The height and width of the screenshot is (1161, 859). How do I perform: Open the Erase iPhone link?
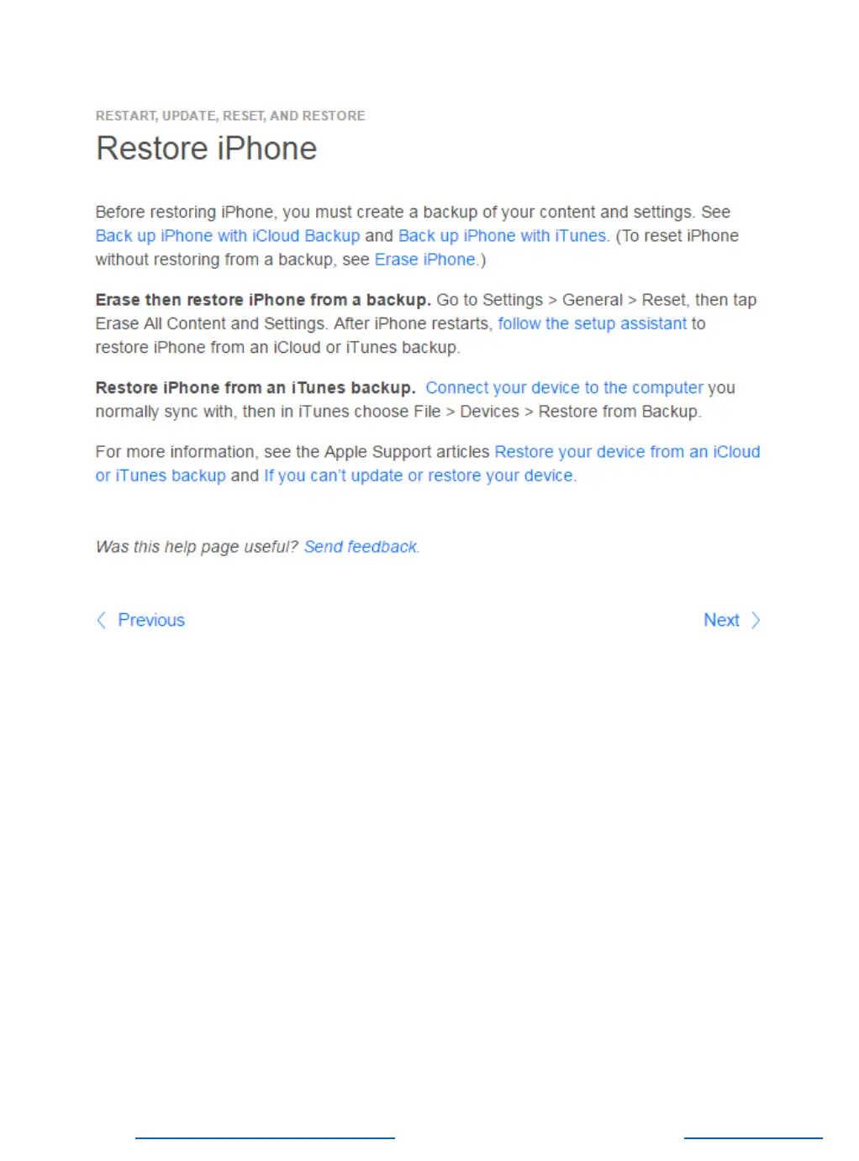(x=425, y=260)
